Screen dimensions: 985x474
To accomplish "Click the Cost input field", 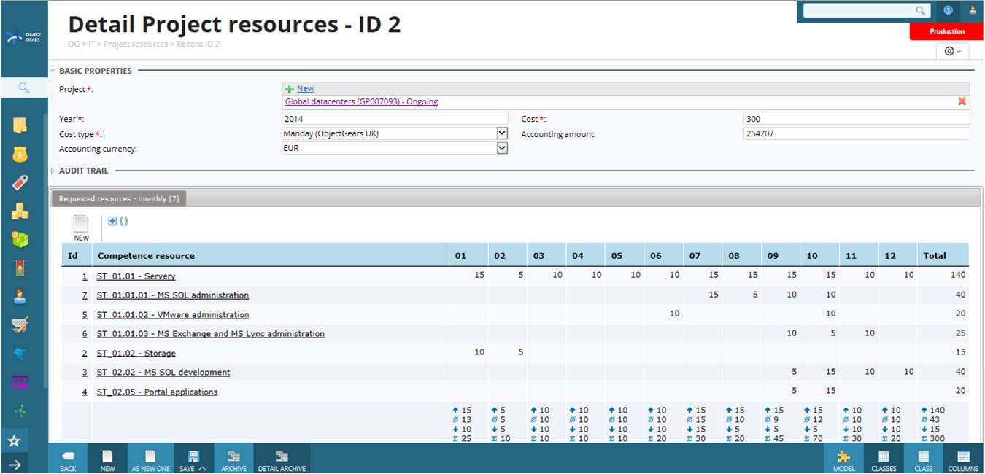I will (857, 119).
